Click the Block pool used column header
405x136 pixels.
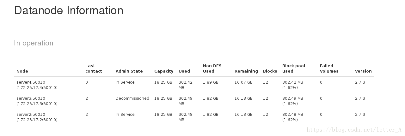coord(293,68)
